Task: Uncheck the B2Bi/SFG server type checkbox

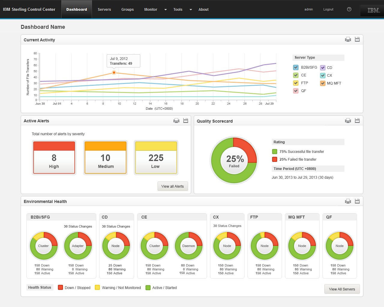Action: tap(296, 67)
